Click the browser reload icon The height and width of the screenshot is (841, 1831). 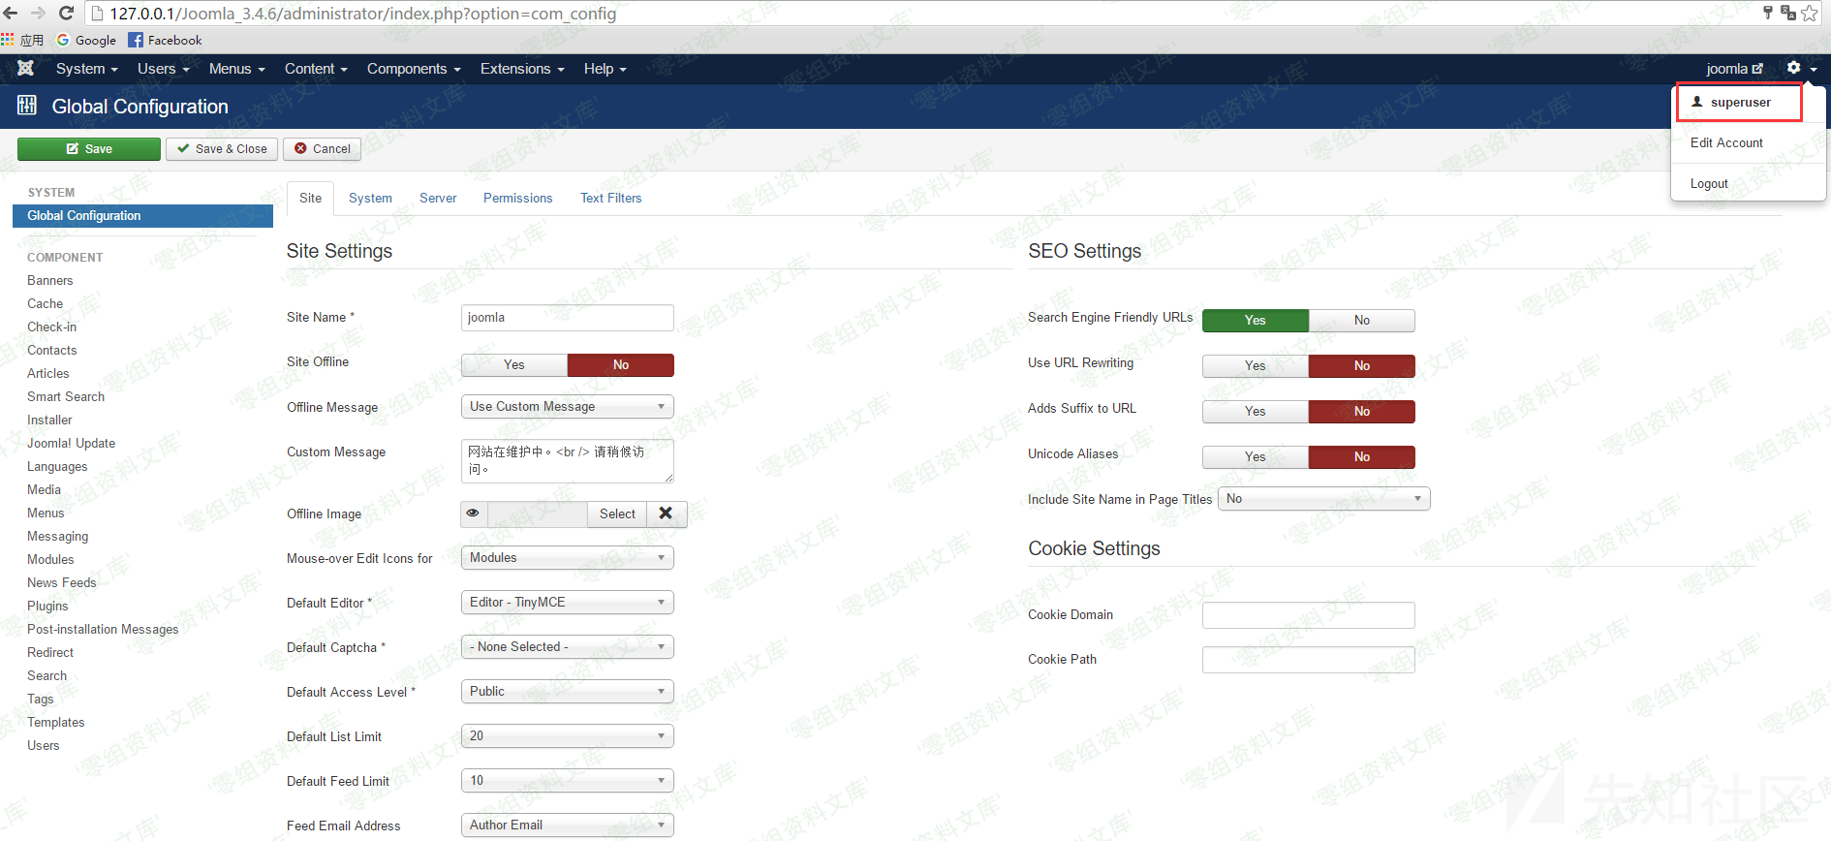click(x=66, y=13)
